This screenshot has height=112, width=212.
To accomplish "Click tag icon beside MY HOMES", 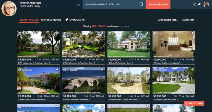I will [67, 20].
